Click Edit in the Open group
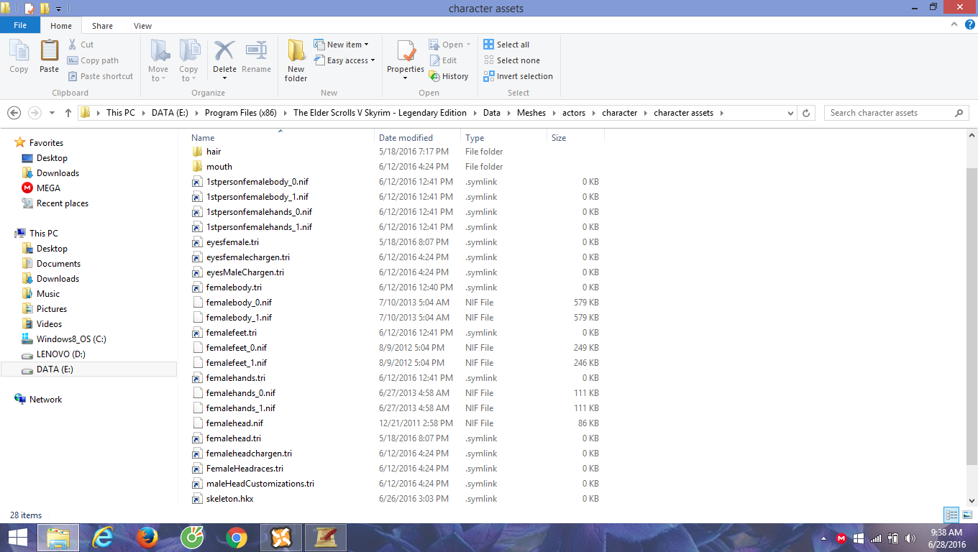978x552 pixels. click(443, 60)
